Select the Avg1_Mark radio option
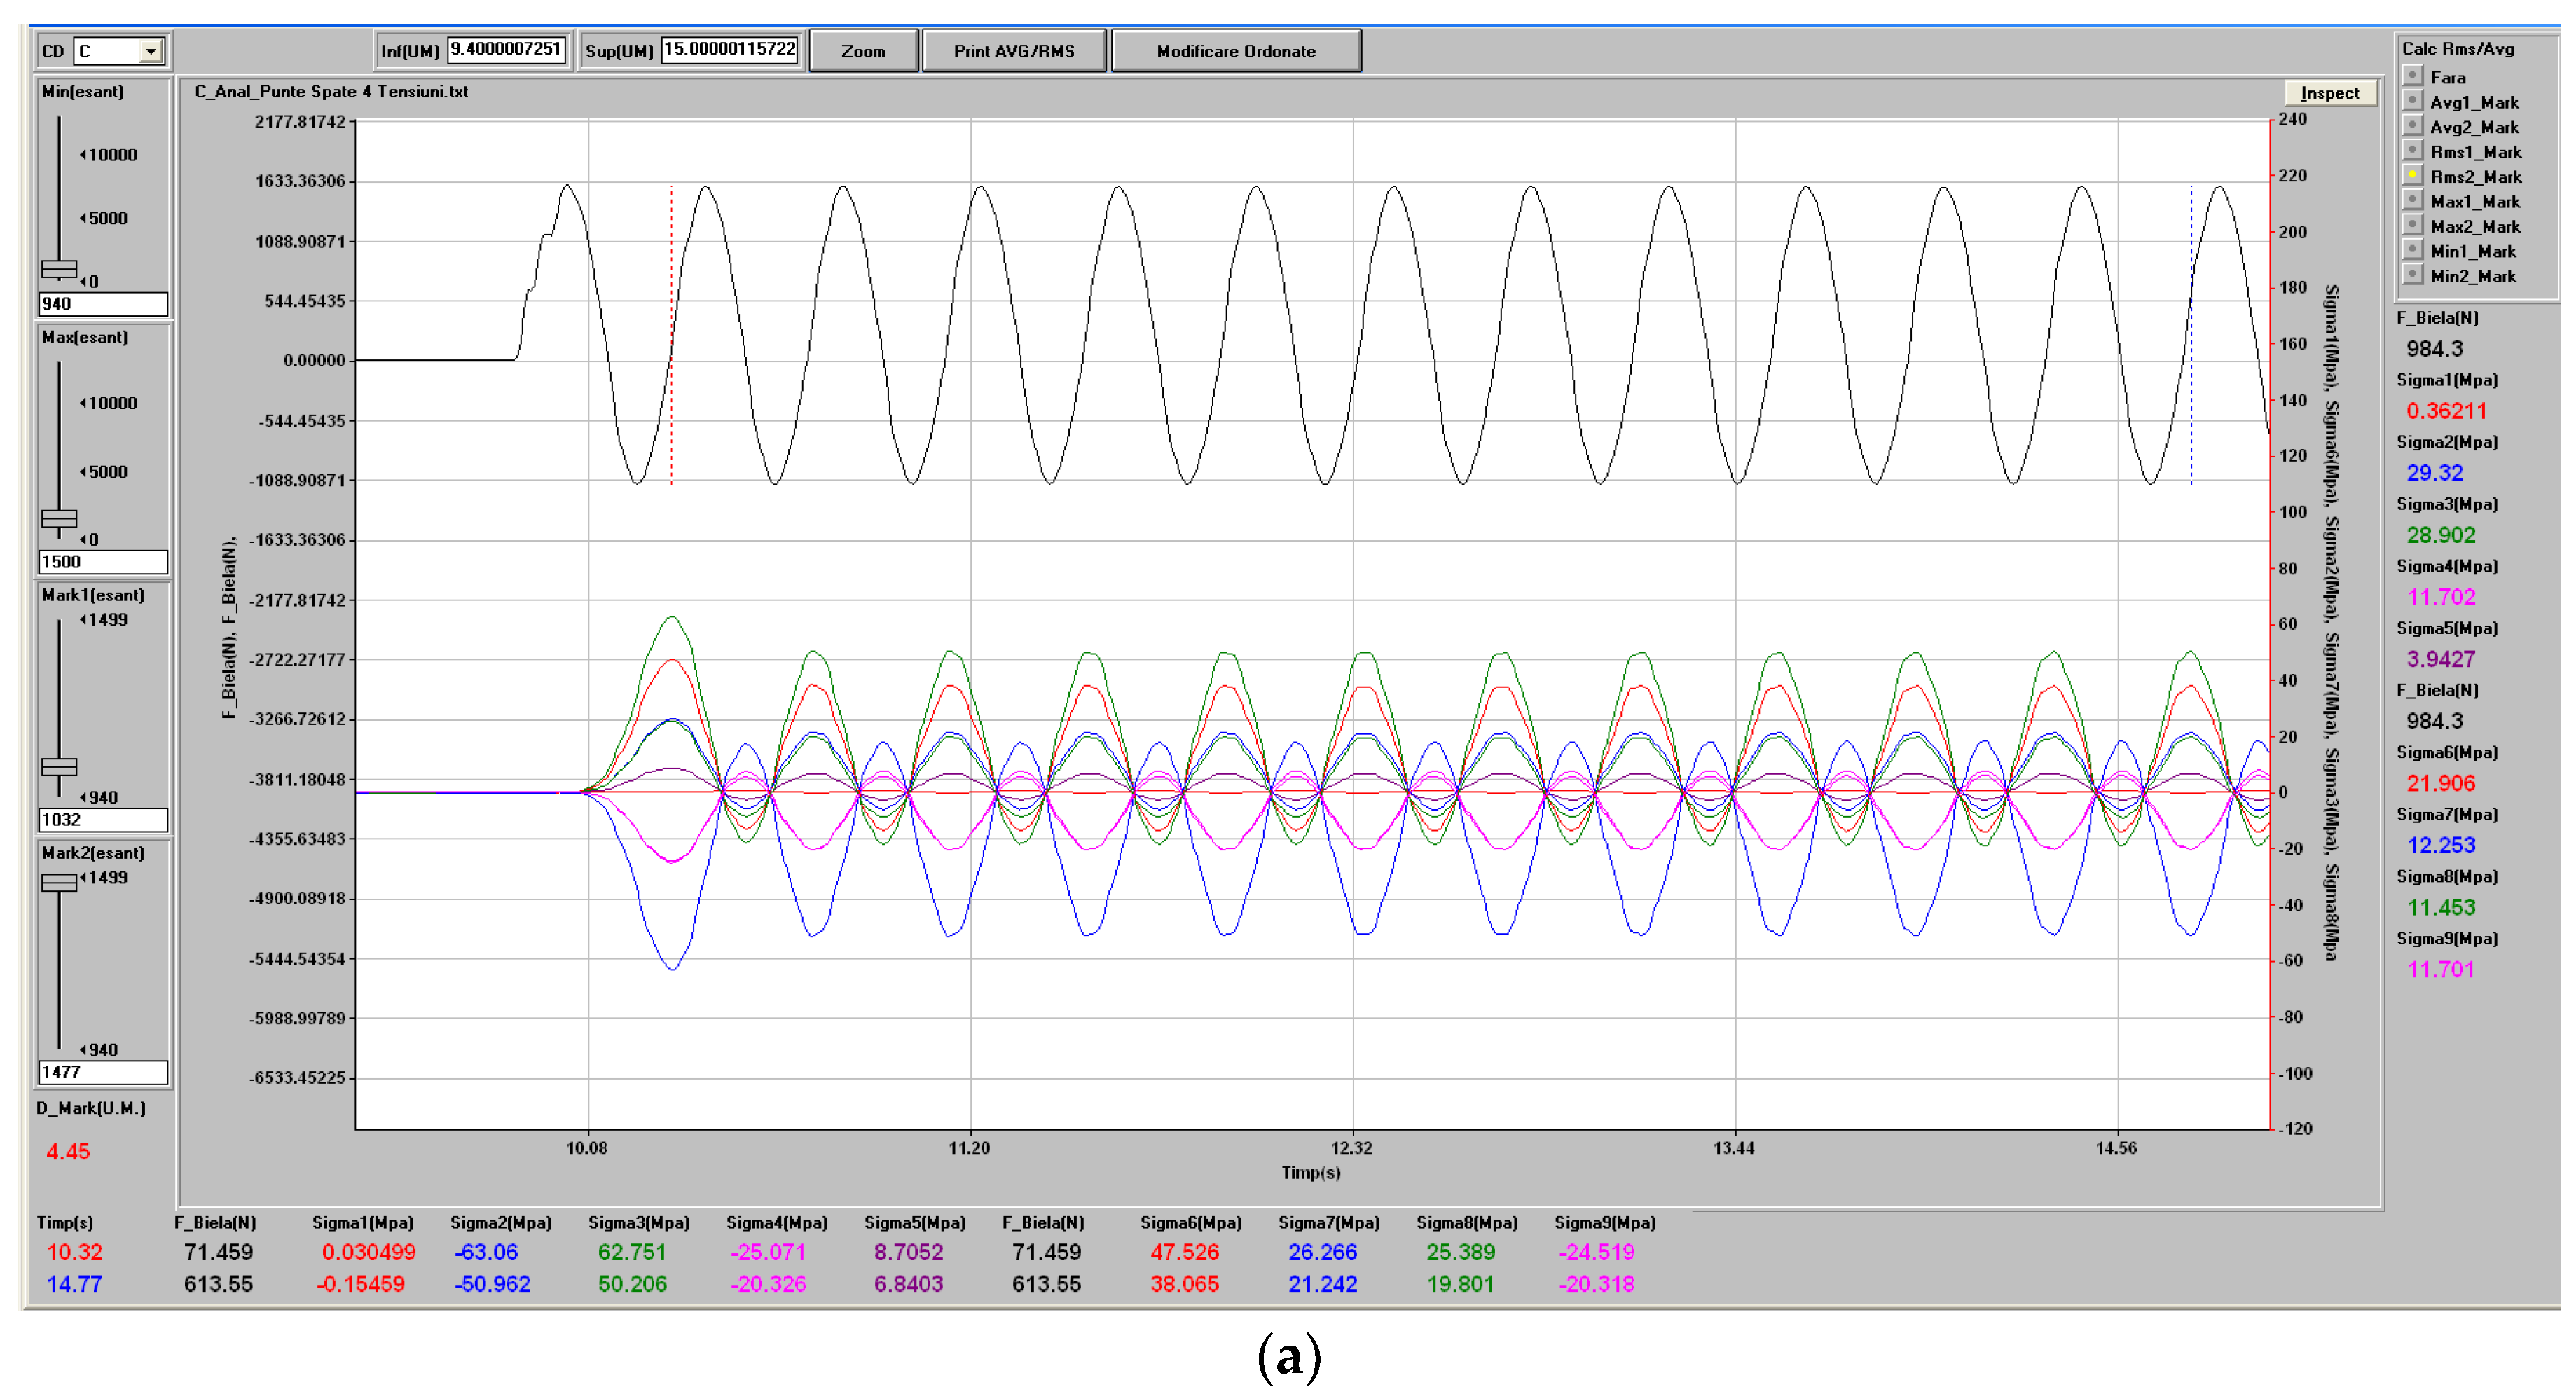 click(x=2413, y=101)
